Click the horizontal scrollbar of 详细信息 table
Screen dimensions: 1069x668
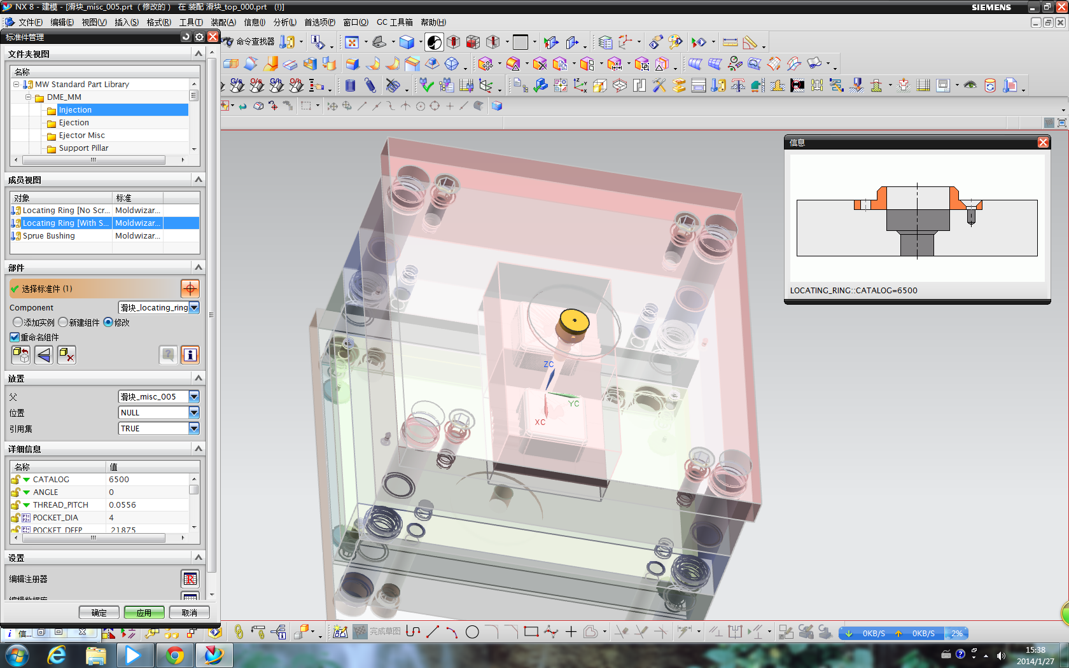pos(94,538)
